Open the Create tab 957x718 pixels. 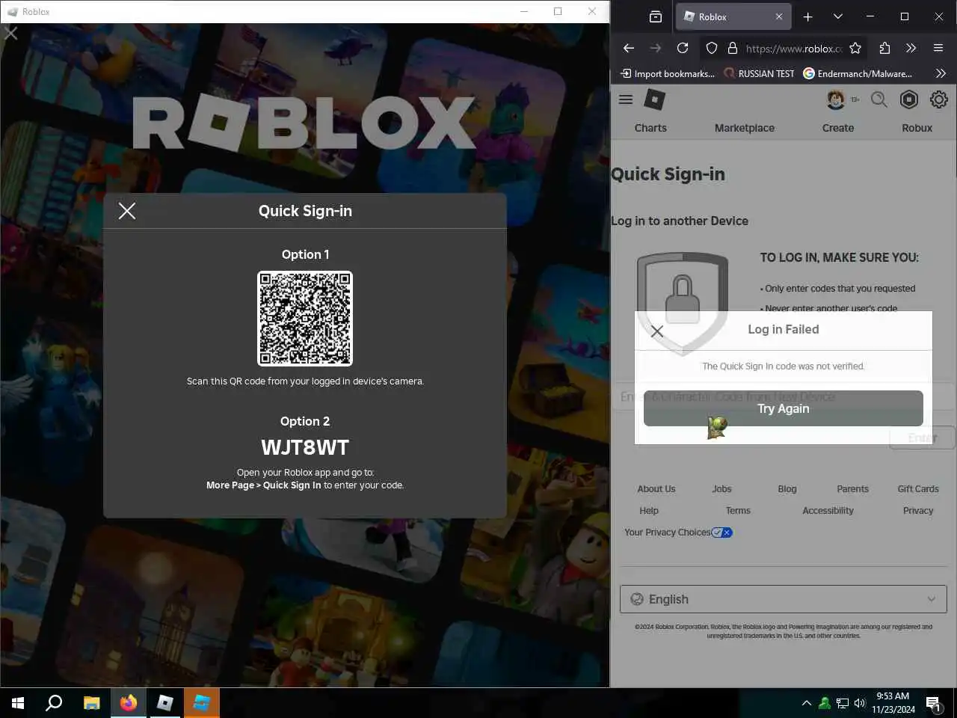838,128
